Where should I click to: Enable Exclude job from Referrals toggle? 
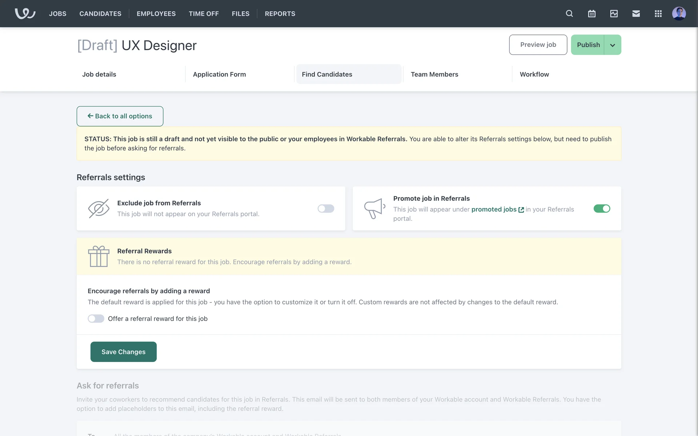point(326,209)
